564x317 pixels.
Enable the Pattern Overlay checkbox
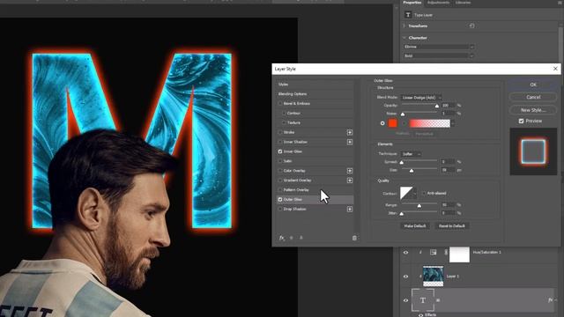280,190
